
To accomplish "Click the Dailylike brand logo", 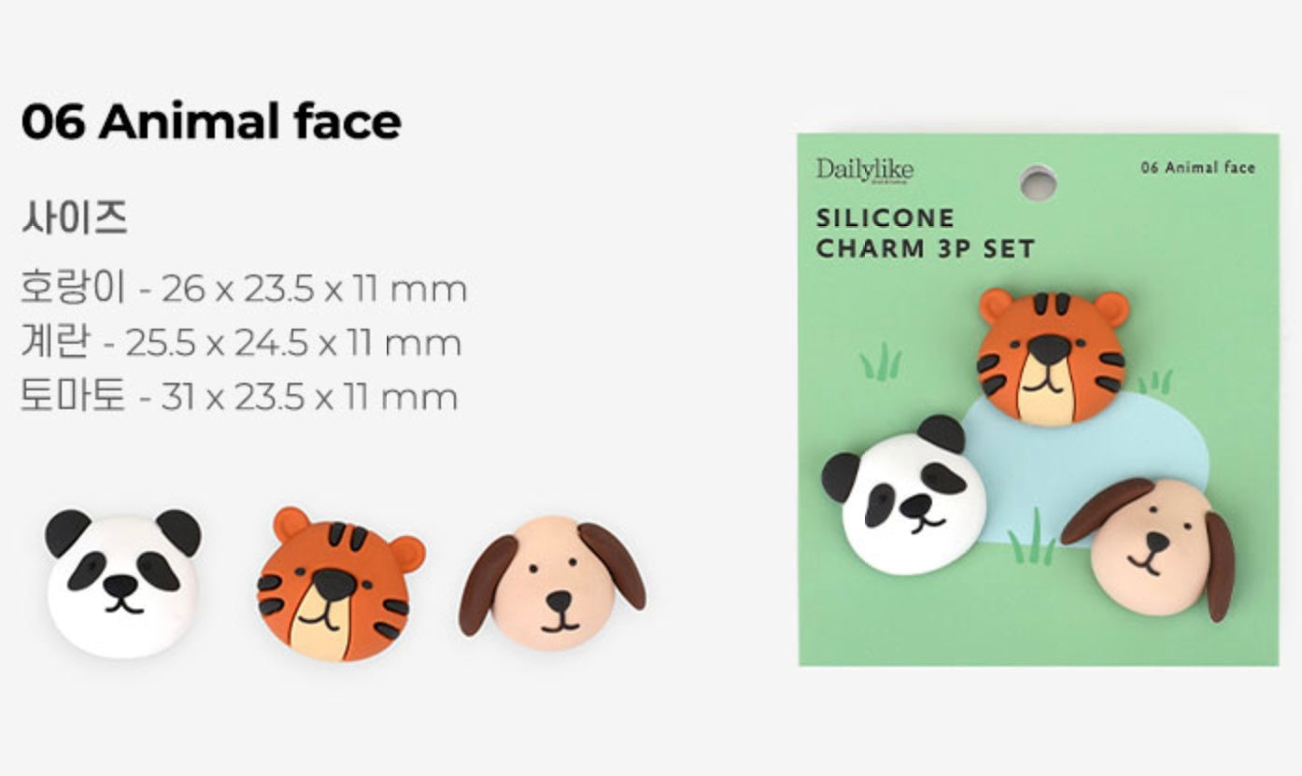I will (864, 169).
